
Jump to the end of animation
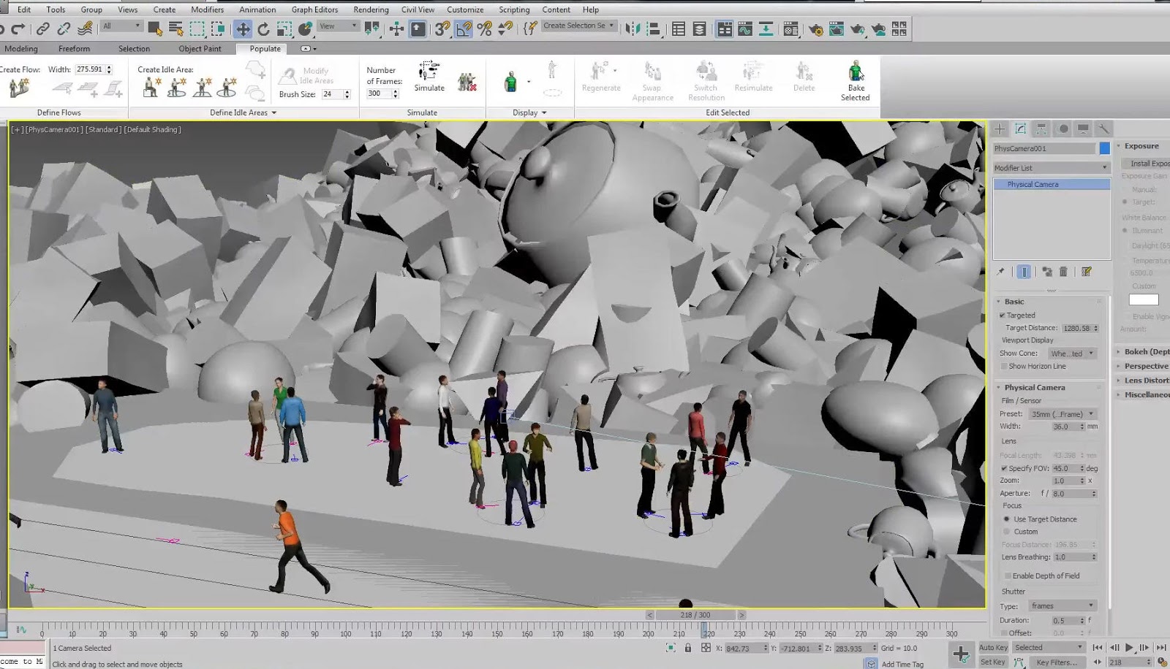point(1160,647)
